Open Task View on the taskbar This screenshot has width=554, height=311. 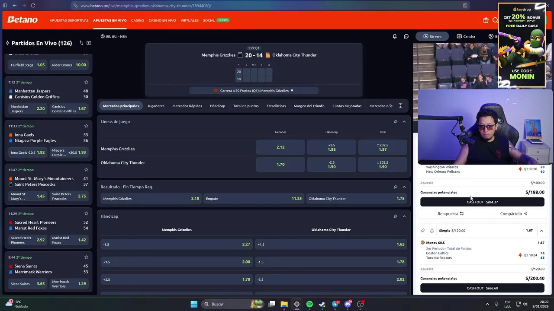coord(271,304)
